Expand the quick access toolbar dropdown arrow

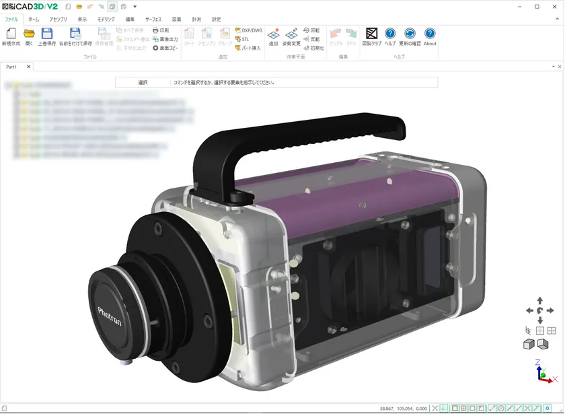(135, 7)
